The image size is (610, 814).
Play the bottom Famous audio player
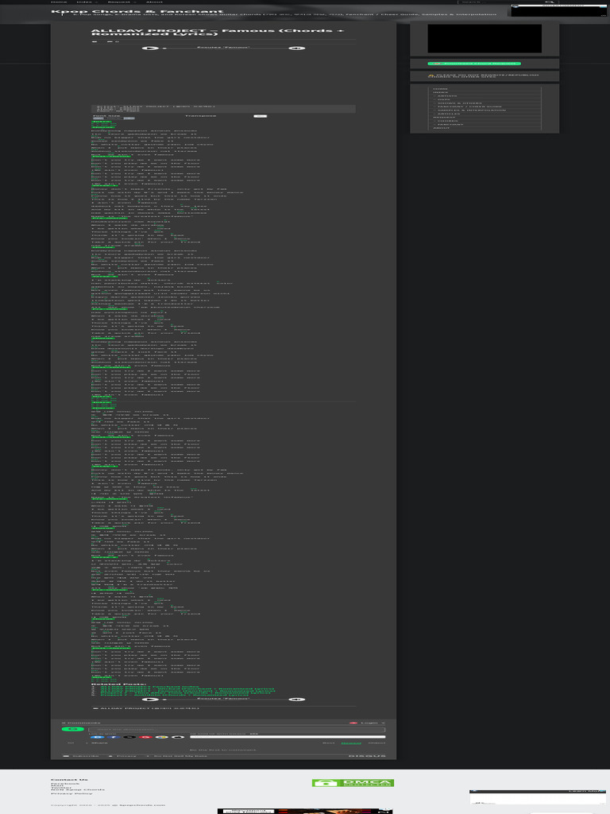(150, 700)
